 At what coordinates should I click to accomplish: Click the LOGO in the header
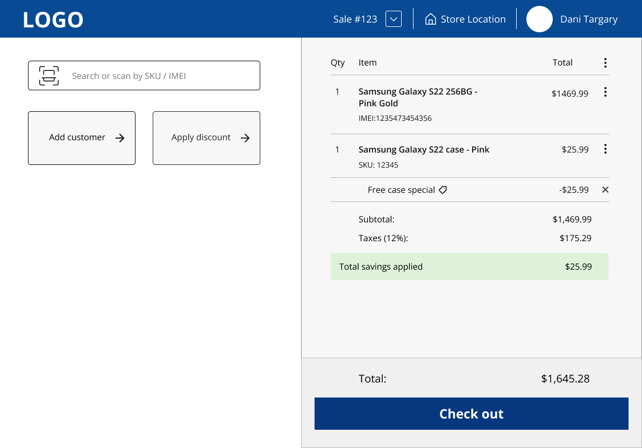pos(53,20)
